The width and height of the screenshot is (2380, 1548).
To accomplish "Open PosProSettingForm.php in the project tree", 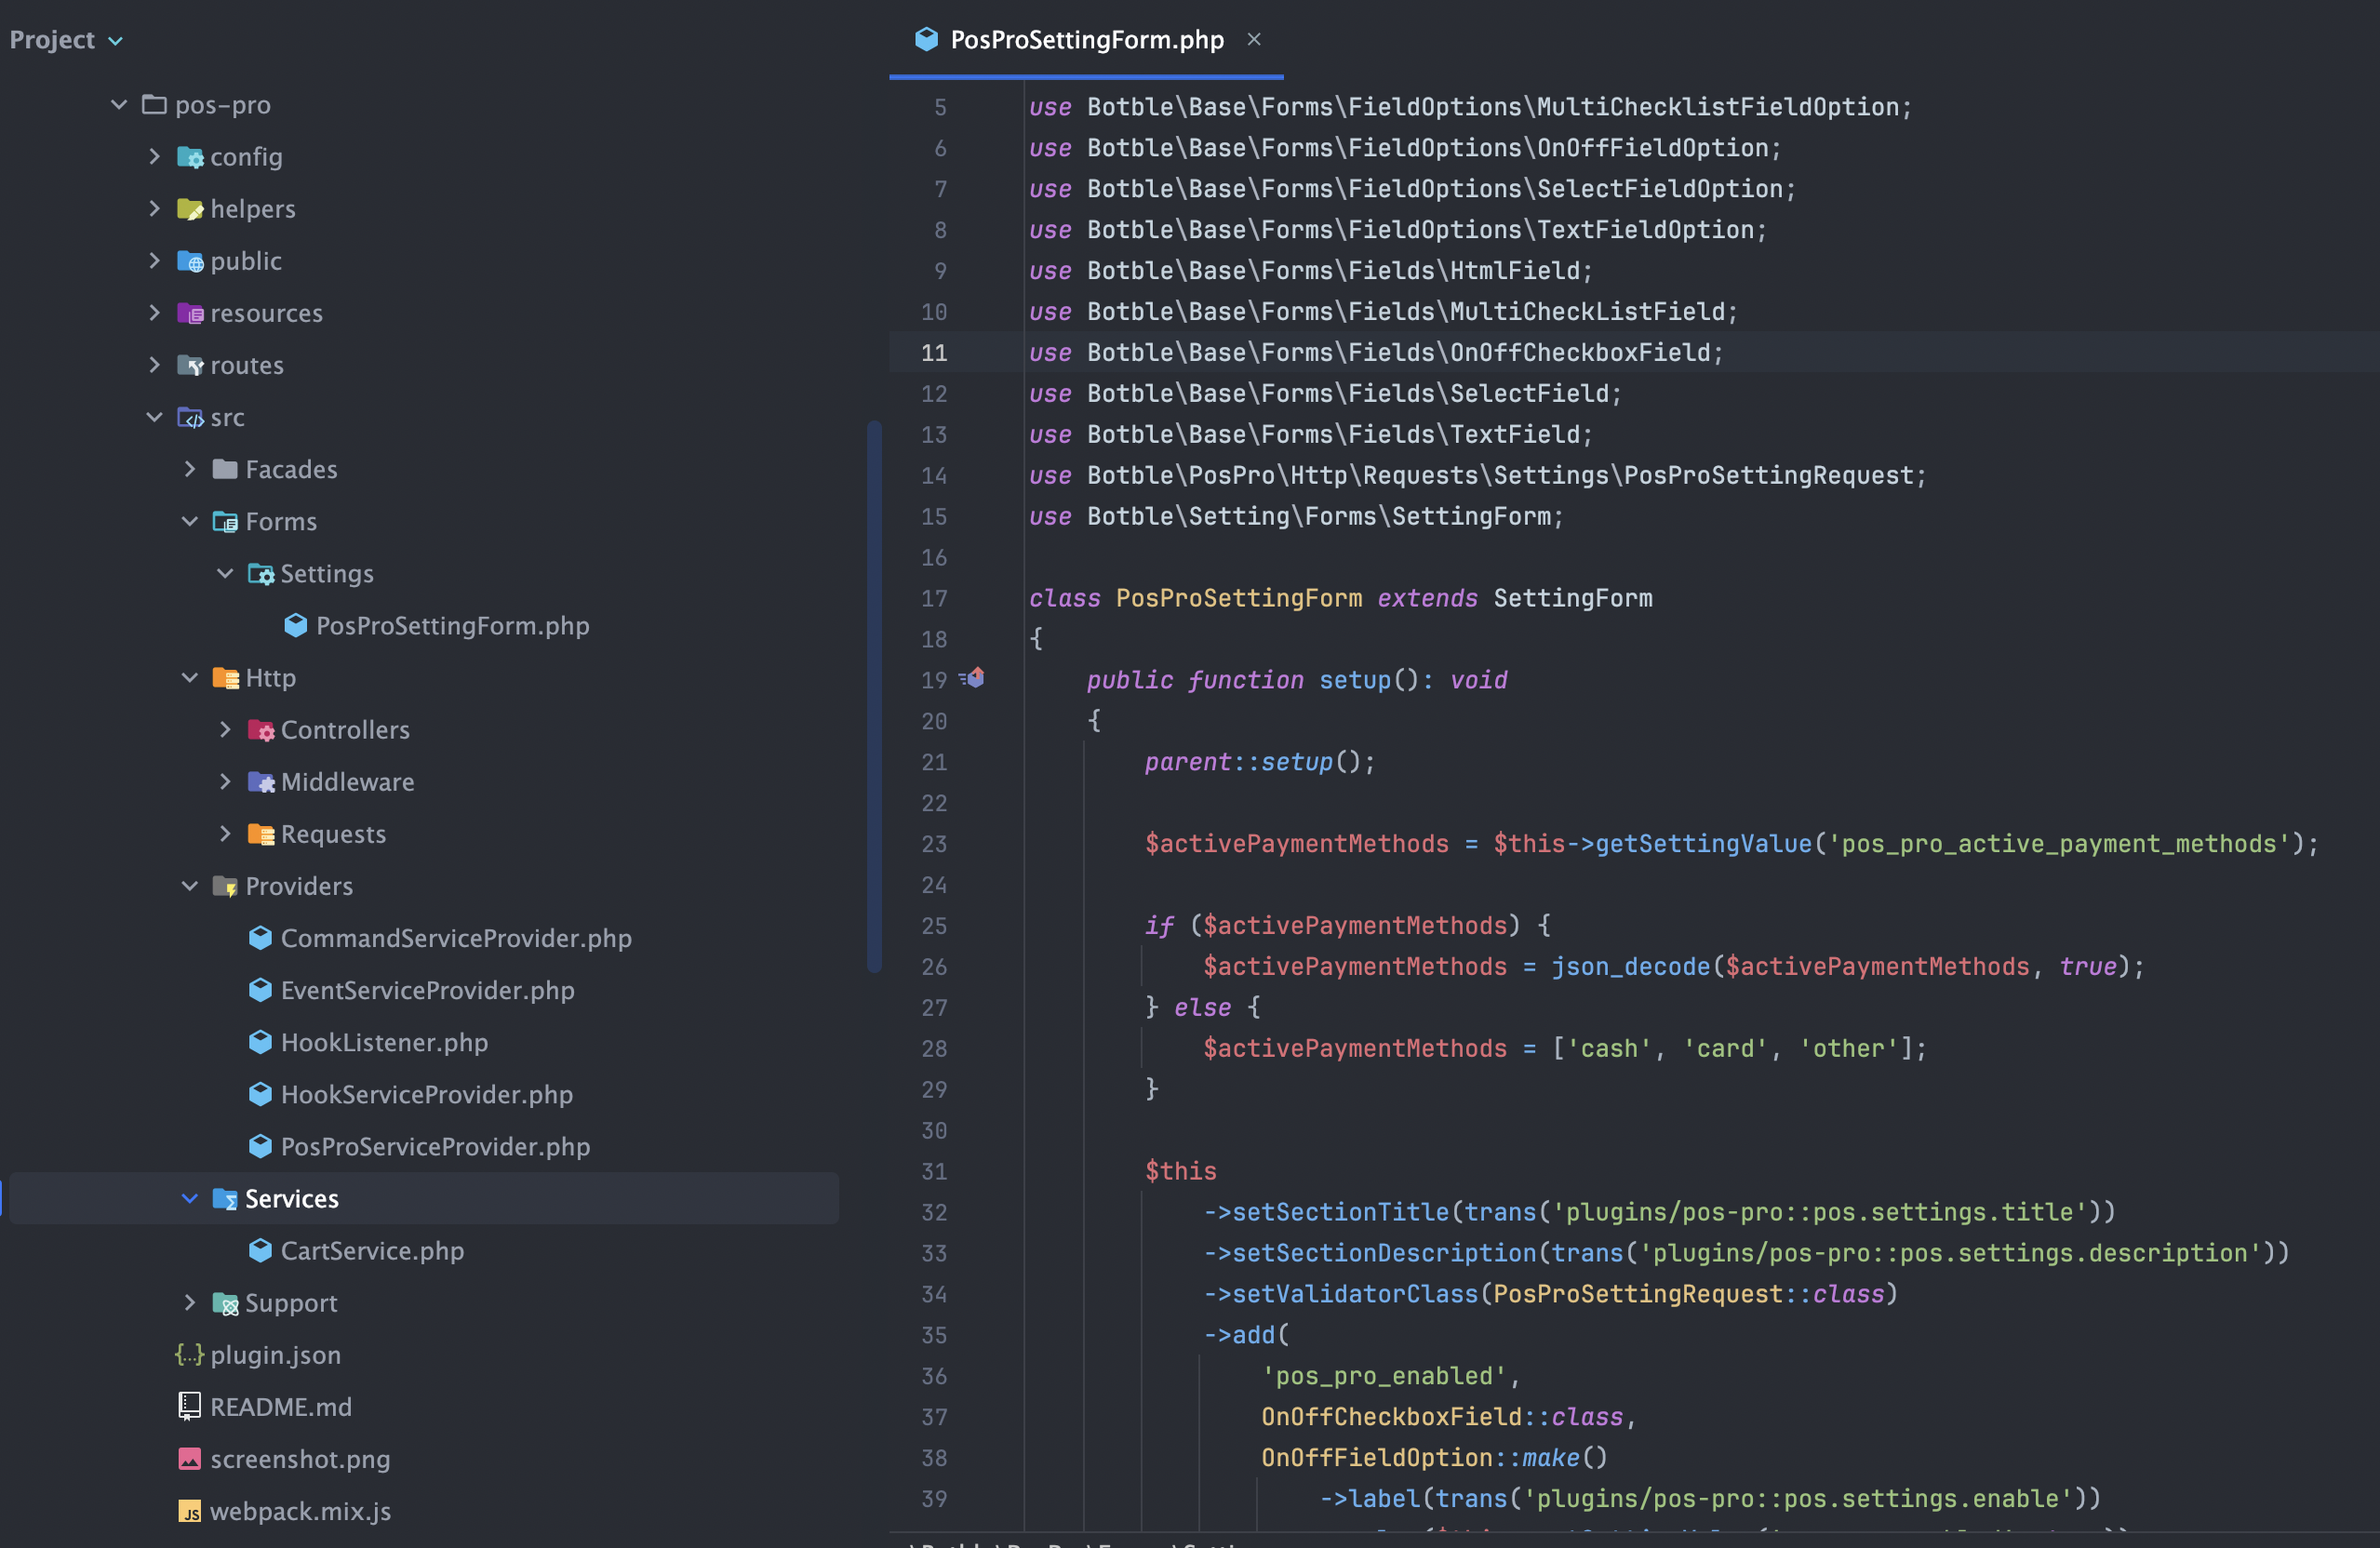I will coord(452,625).
